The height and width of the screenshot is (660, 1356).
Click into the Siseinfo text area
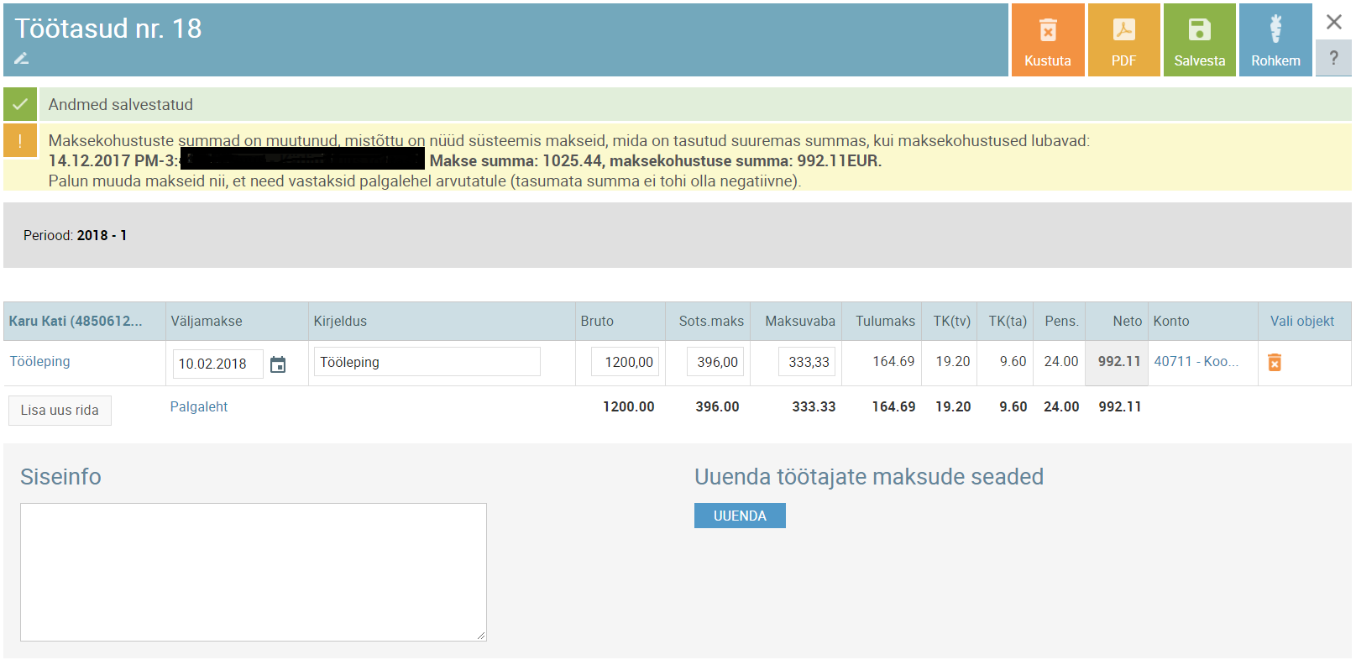tap(254, 572)
